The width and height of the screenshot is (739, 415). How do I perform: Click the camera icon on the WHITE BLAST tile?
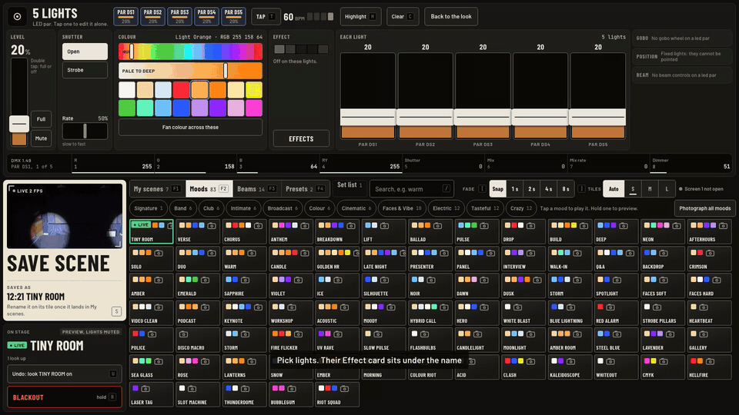[517, 307]
